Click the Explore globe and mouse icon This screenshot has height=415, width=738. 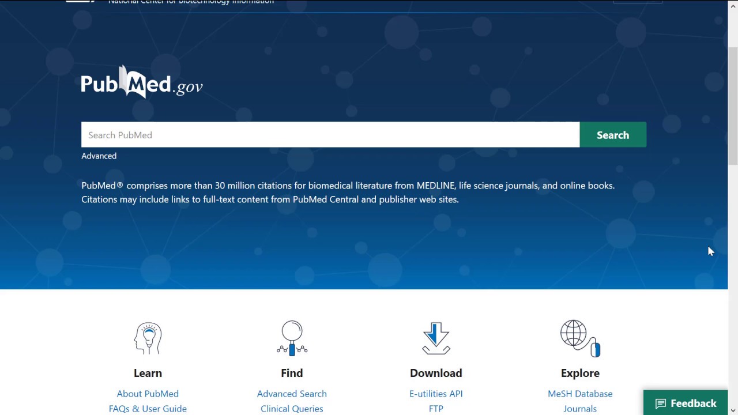pyautogui.click(x=580, y=338)
